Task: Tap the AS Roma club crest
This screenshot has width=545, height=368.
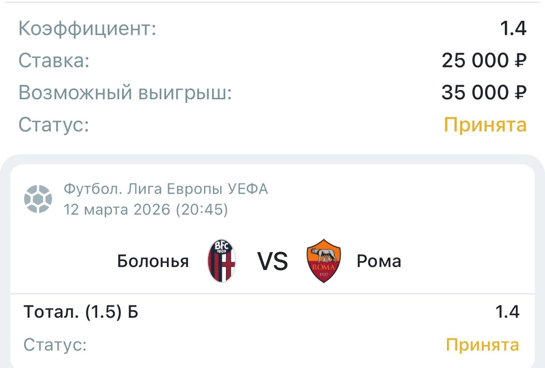Action: tap(324, 261)
